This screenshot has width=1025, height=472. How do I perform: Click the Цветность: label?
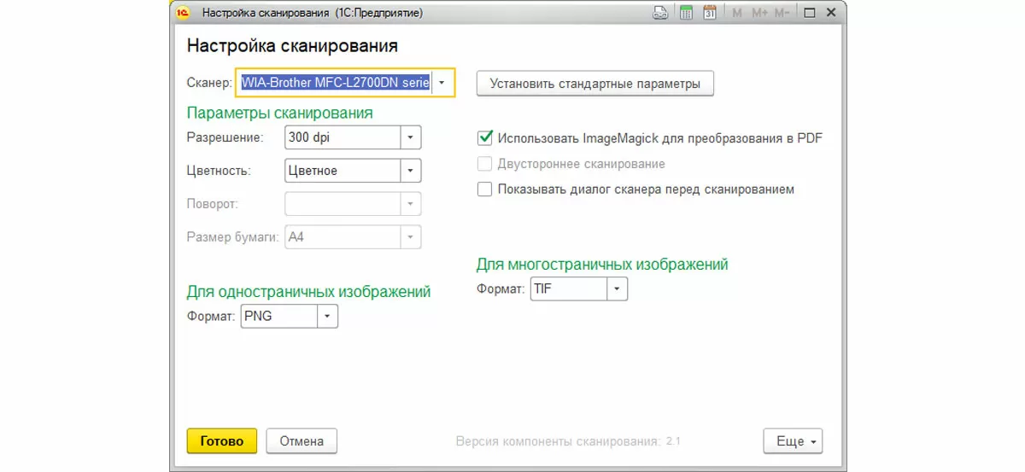coord(219,171)
